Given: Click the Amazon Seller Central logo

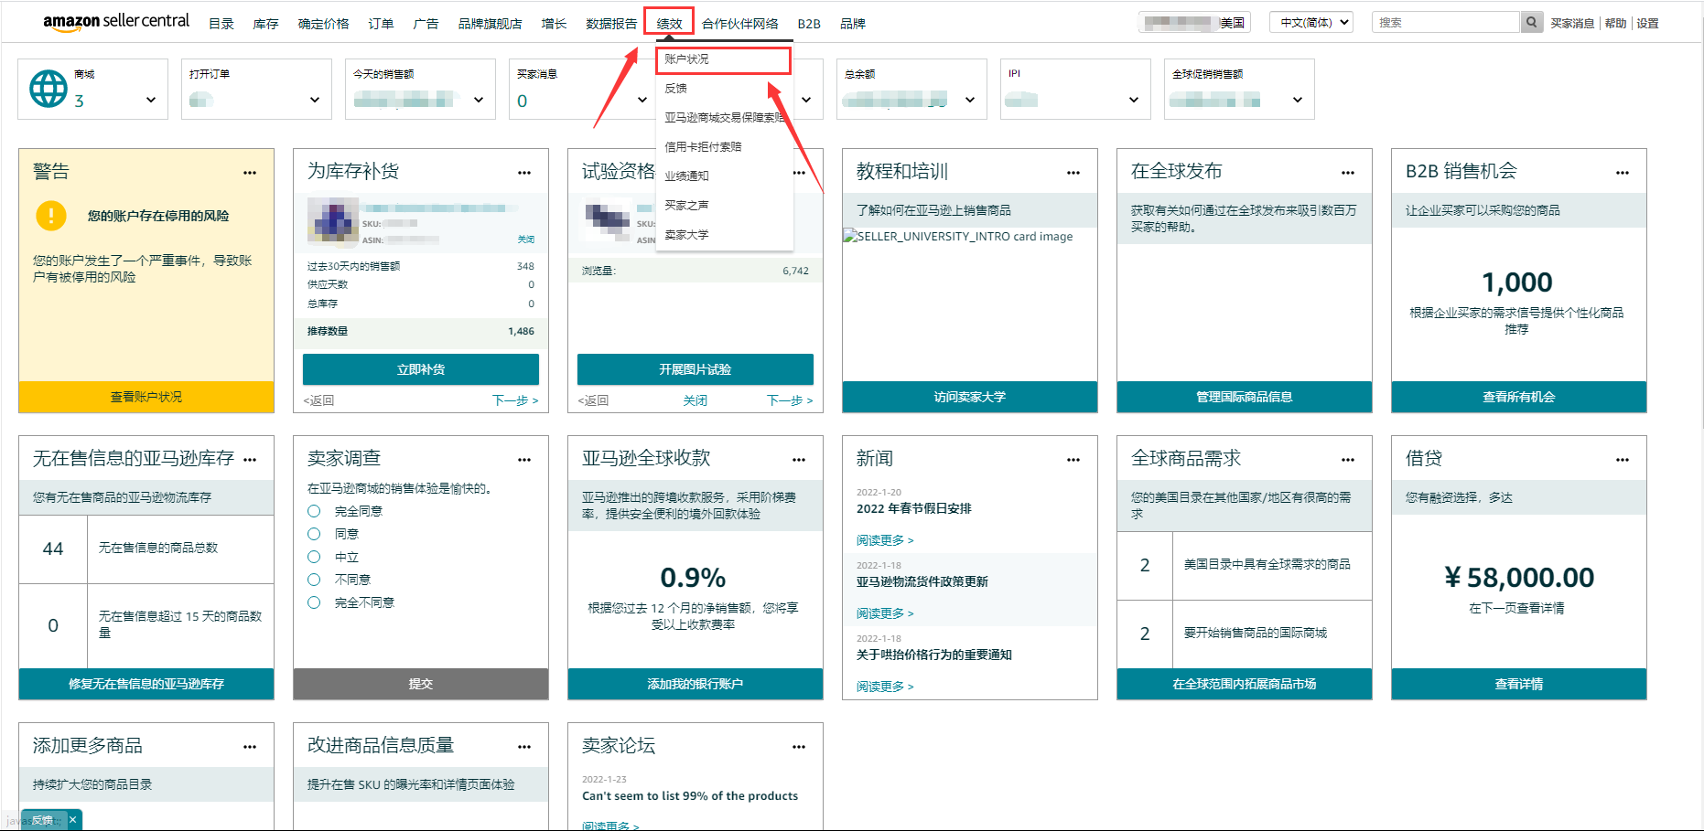Looking at the screenshot, I should (x=116, y=22).
